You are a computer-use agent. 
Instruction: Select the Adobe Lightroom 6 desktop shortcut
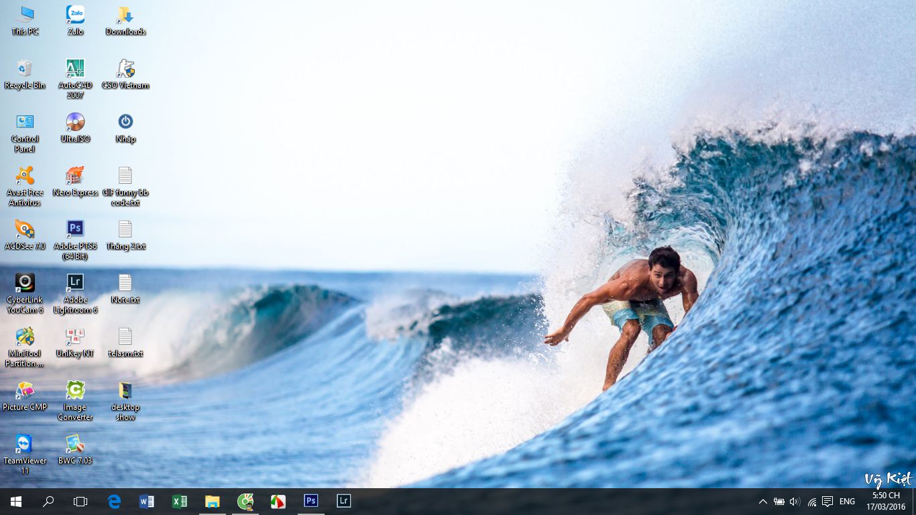pos(75,294)
